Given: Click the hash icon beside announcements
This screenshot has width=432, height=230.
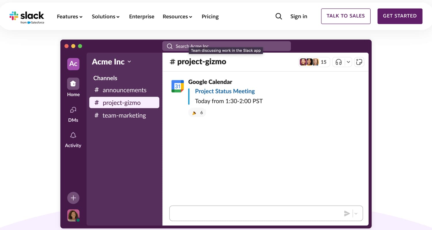Looking at the screenshot, I should pyautogui.click(x=97, y=90).
